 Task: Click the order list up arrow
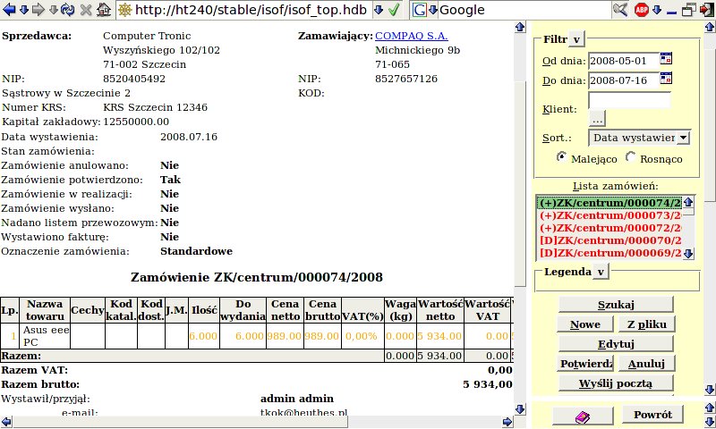point(688,202)
